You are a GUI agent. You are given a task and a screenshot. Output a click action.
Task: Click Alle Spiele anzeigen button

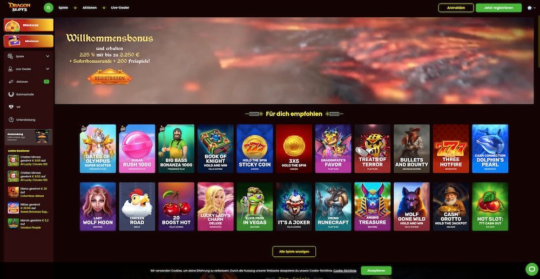[294, 252]
